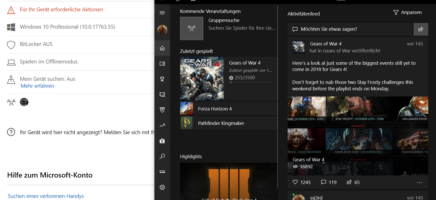436x200 pixels.
Task: Open the user avatar next to people icon
Action: 24,102
